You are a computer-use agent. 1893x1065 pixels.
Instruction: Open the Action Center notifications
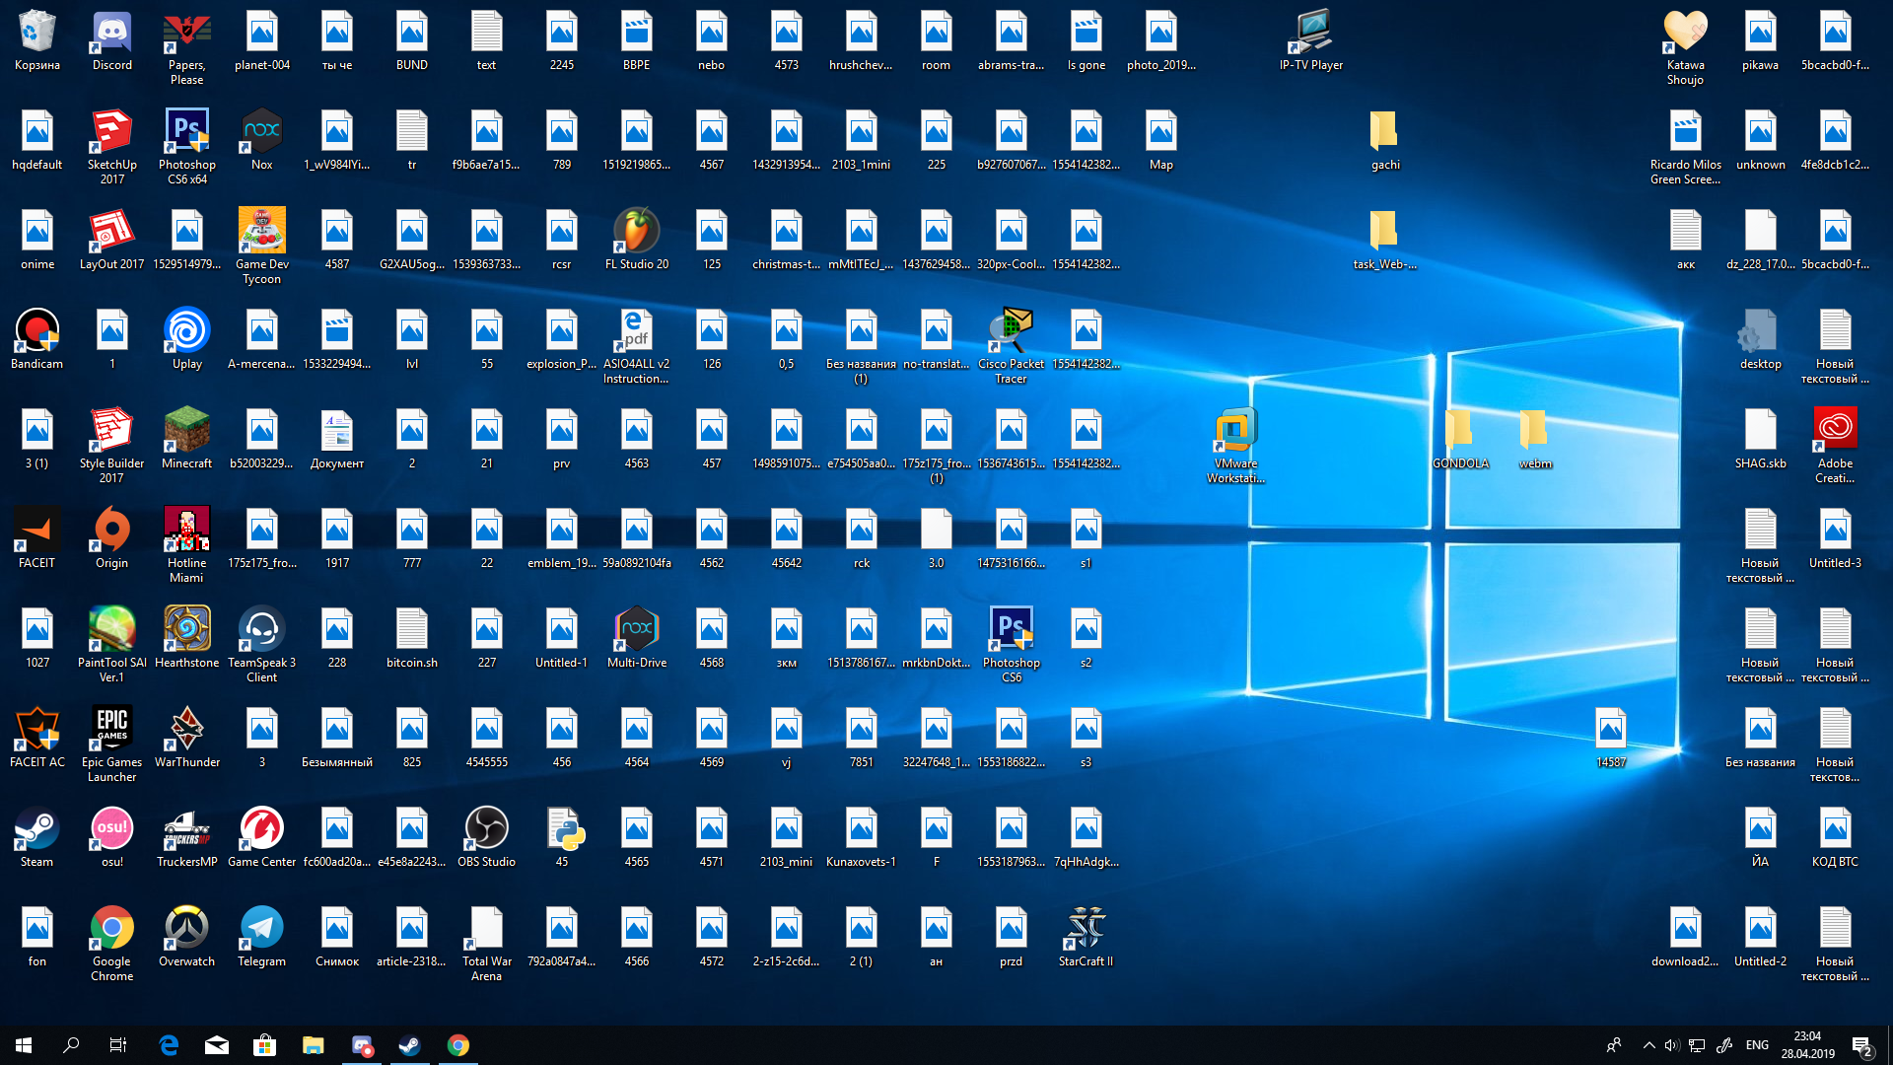tap(1862, 1046)
